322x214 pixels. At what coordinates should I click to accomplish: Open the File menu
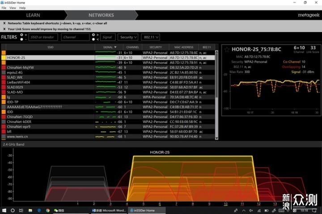[x=4, y=8]
